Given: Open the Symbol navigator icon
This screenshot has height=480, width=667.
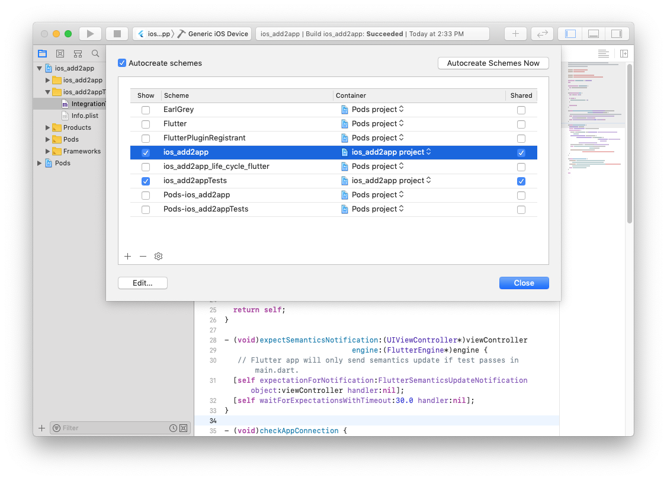Looking at the screenshot, I should (x=78, y=53).
